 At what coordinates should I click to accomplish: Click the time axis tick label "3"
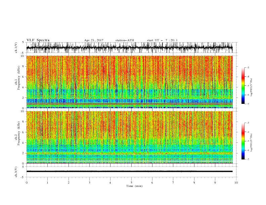pyautogui.click(x=89, y=183)
